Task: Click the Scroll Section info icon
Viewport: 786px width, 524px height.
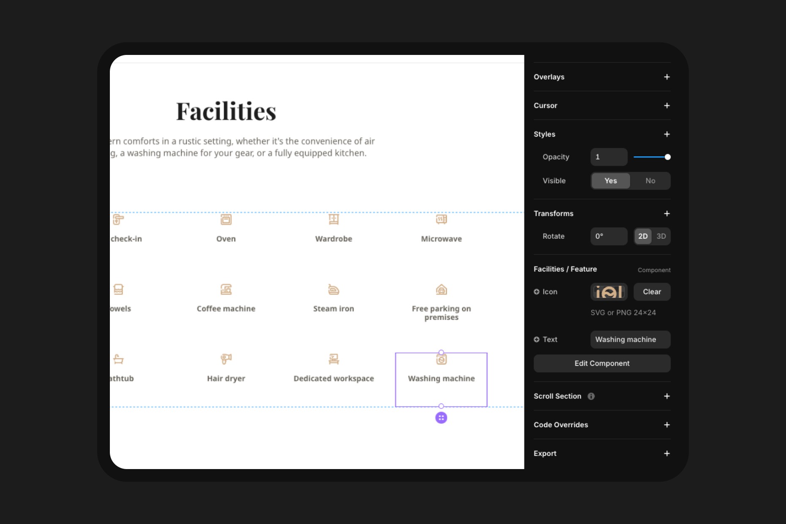Action: tap(591, 396)
